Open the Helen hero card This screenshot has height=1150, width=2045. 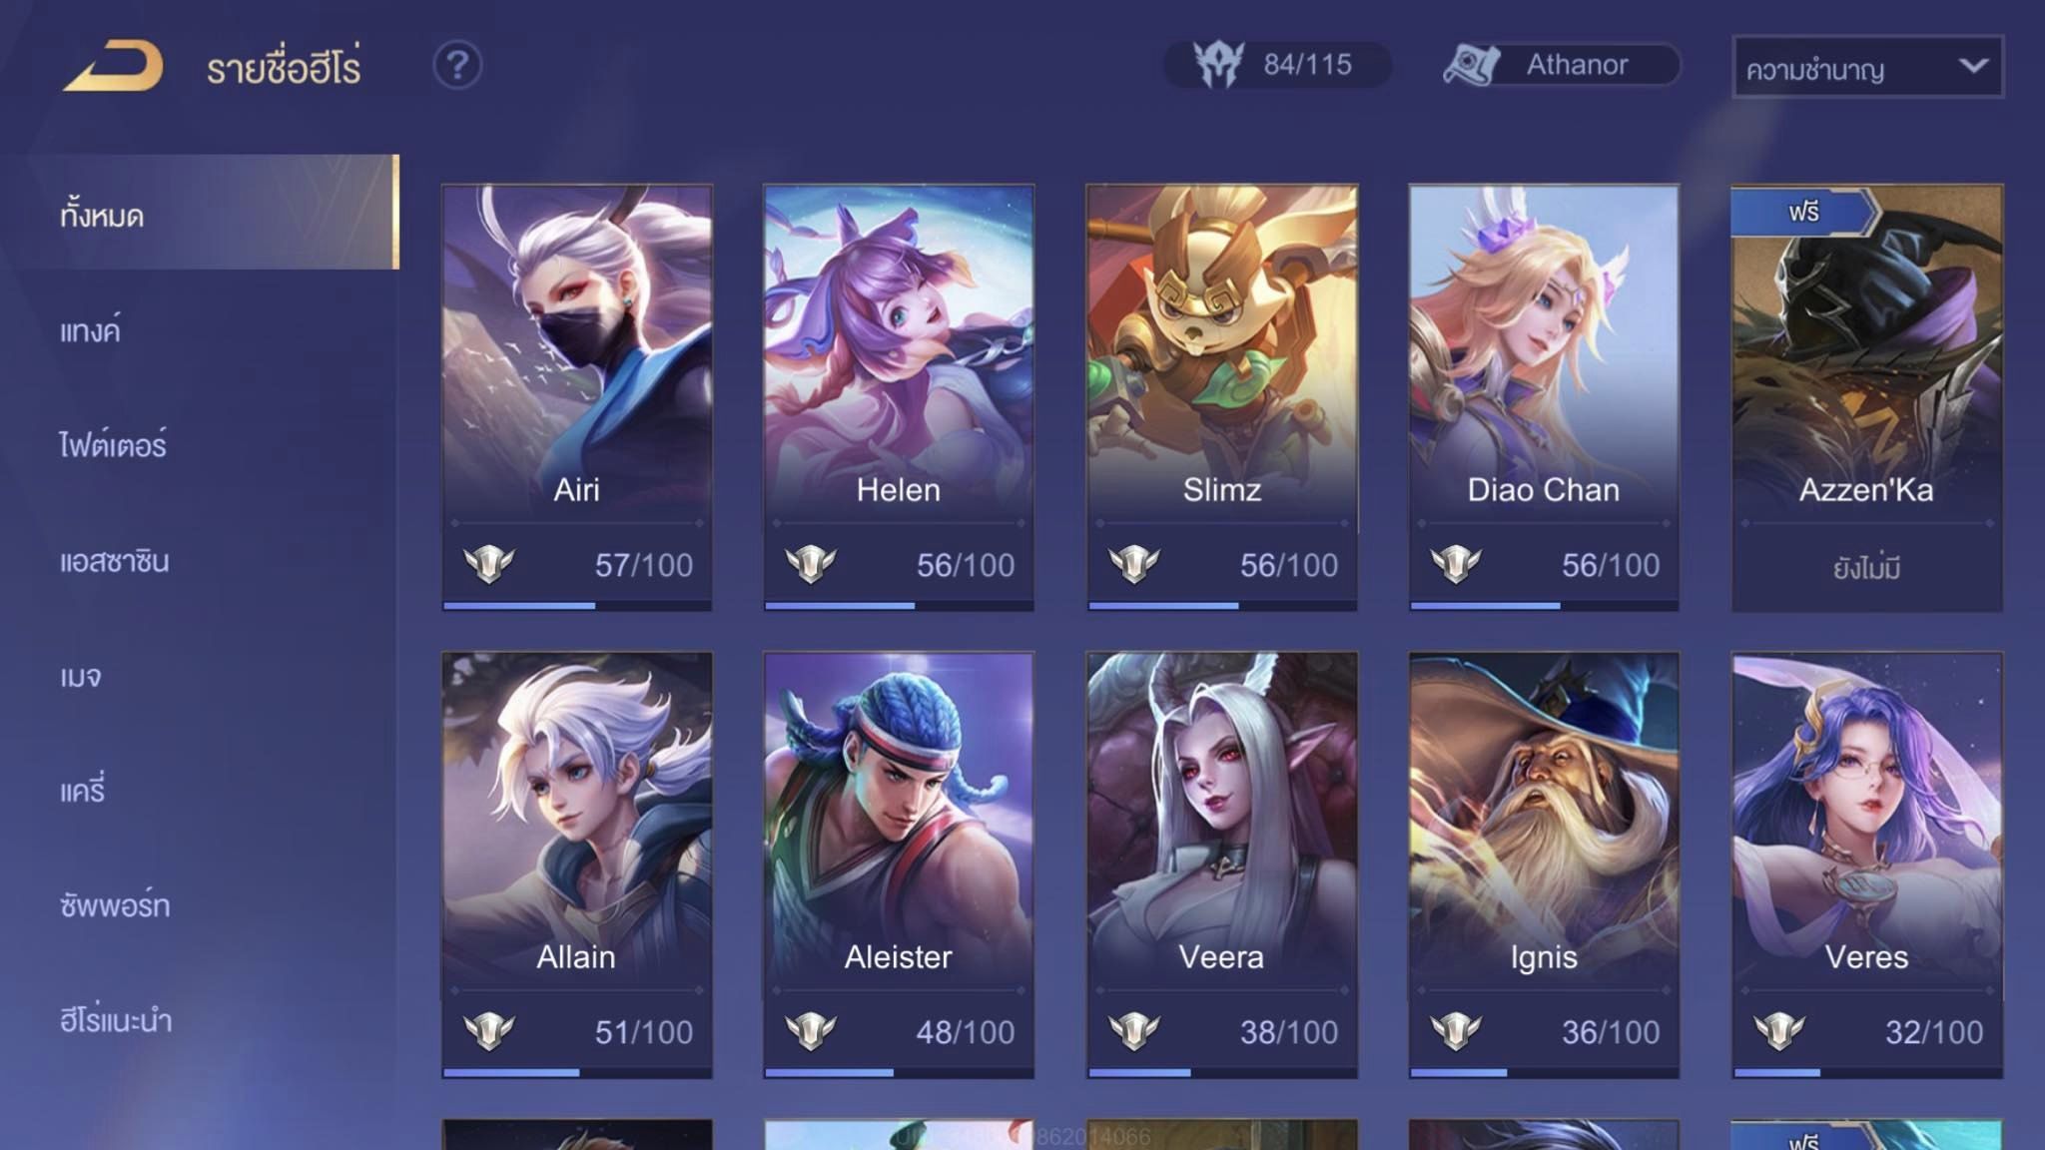[899, 397]
